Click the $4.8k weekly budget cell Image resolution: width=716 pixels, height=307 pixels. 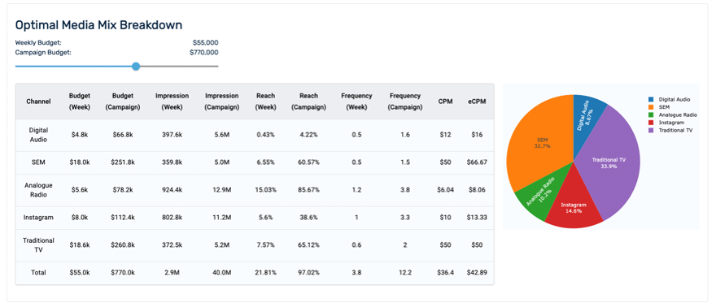(80, 135)
